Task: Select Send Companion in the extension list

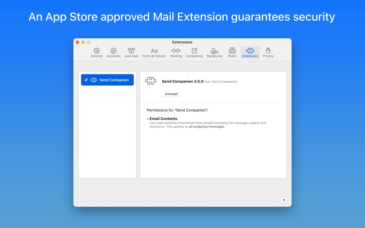Action: pos(107,80)
